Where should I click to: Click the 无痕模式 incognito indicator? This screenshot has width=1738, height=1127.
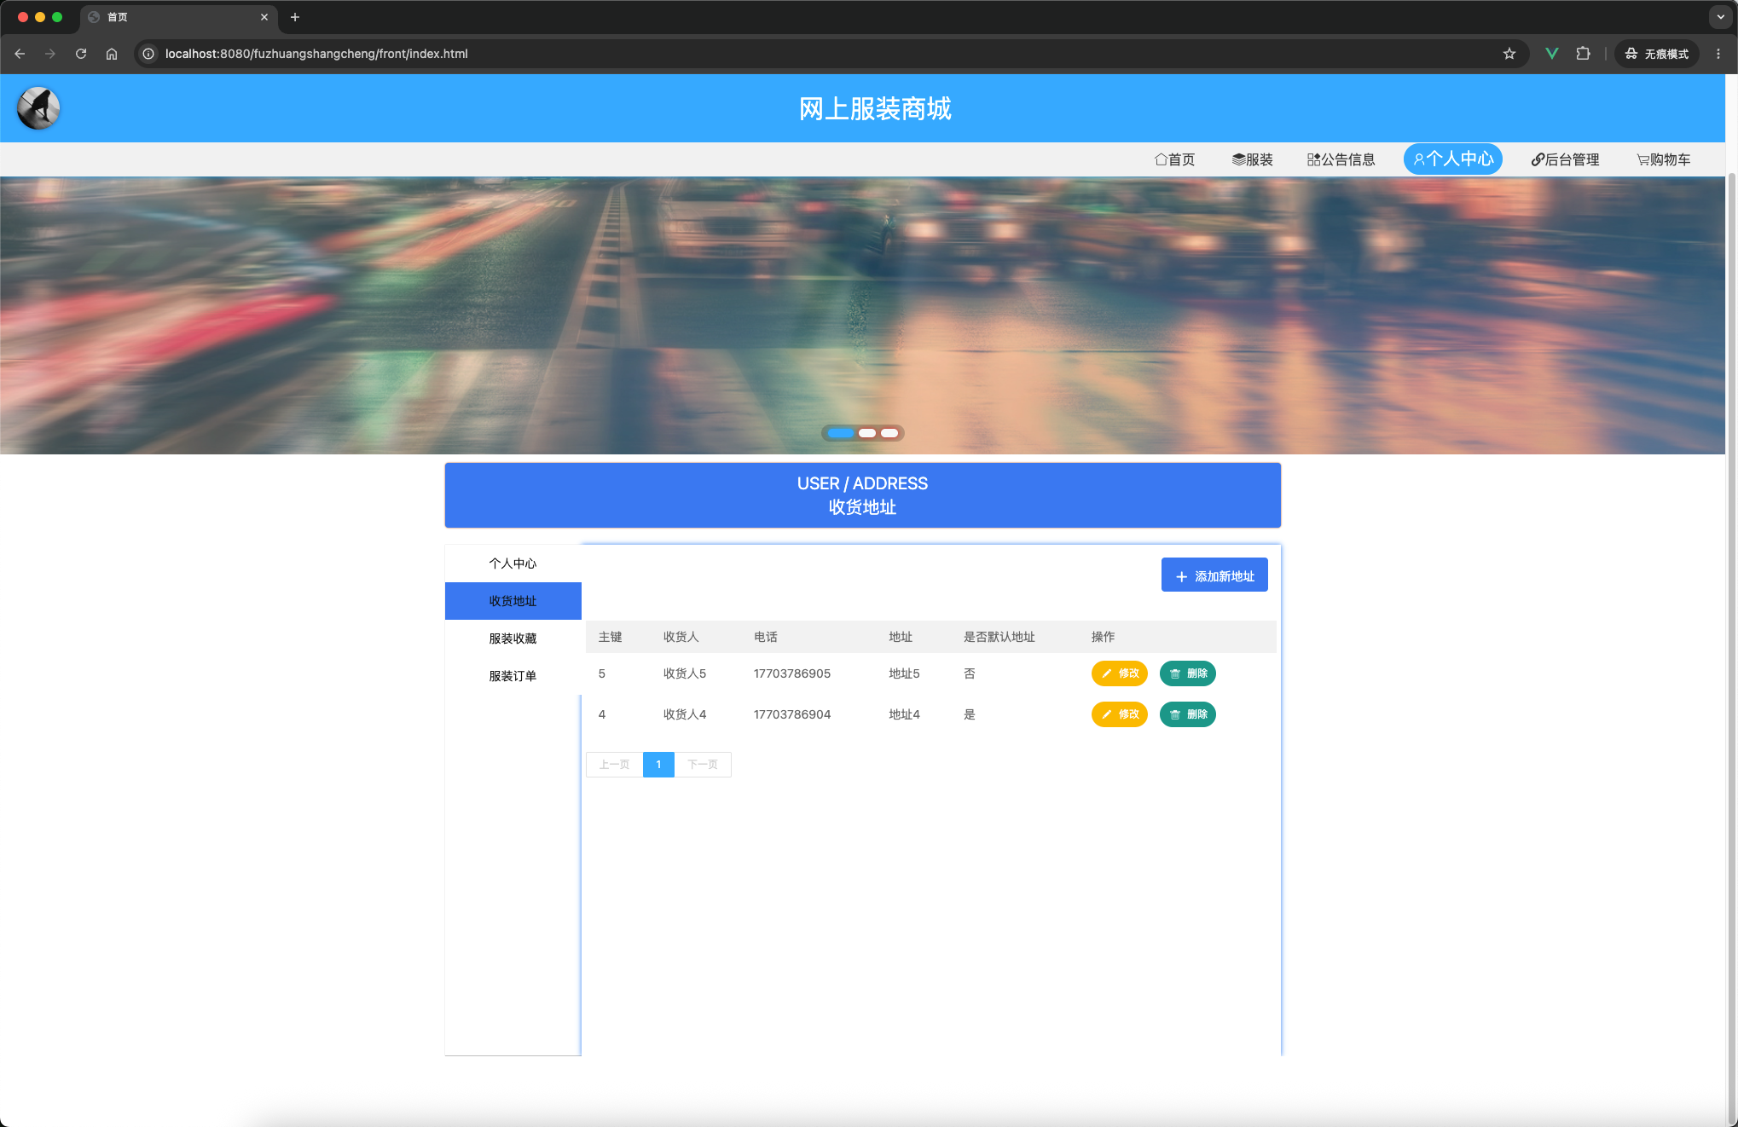click(x=1657, y=54)
